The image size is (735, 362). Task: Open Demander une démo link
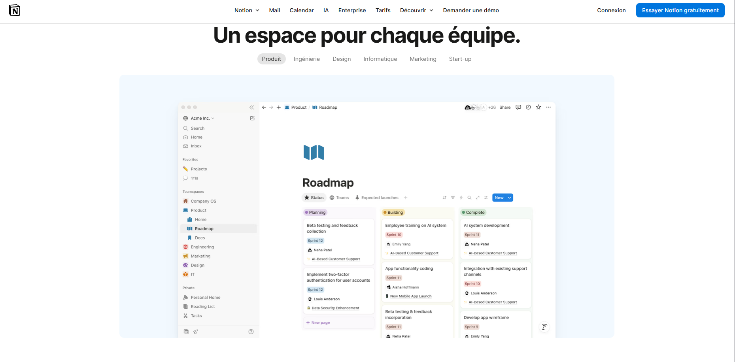[471, 10]
